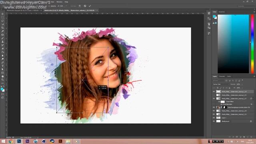The width and height of the screenshot is (256, 144).
Task: Open the Color panel flyout menu
Action: click(254, 12)
